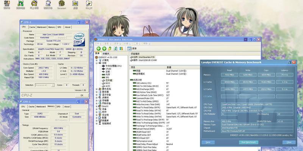Image resolution: width=303 pixels, height=151 pixels.
Task: Select 安全性 in the EVEREST tree
Action: (104, 115)
